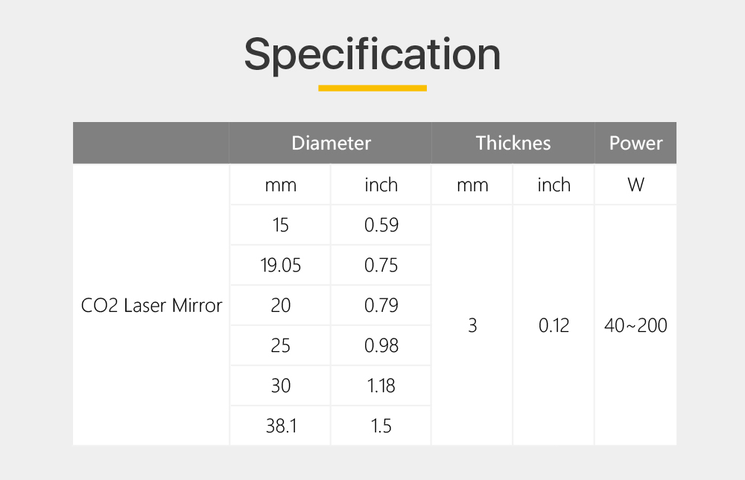Click the yellow underline bar

coord(372,88)
